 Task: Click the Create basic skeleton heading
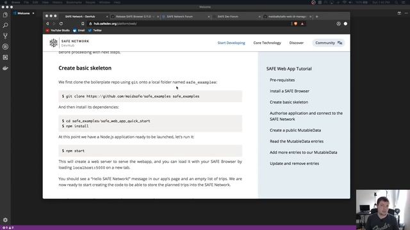click(x=85, y=68)
